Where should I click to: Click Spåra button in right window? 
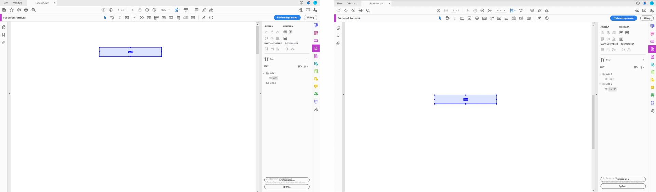[x=623, y=186]
